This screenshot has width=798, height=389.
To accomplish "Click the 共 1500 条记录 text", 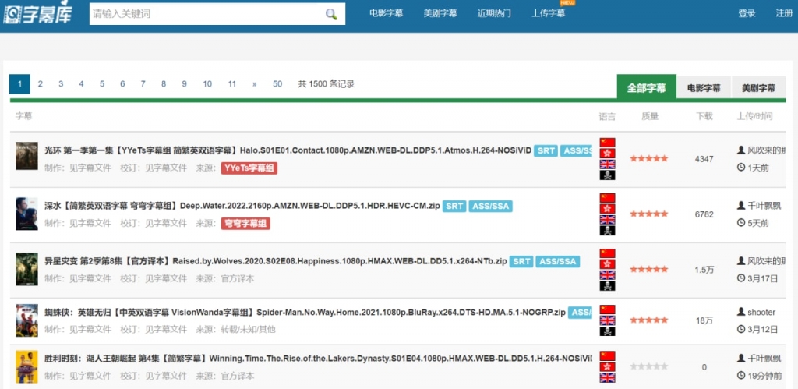I will (x=327, y=84).
